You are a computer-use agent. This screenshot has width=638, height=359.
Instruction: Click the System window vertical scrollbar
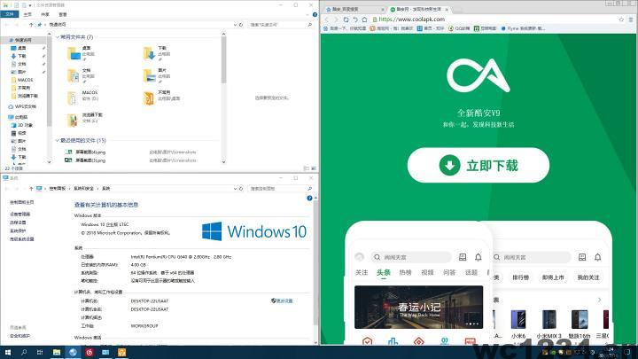pos(315,261)
